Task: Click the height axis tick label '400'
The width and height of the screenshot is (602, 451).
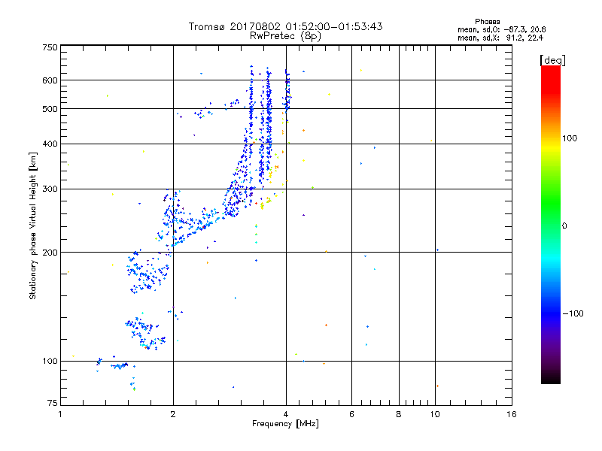Action: 50,144
